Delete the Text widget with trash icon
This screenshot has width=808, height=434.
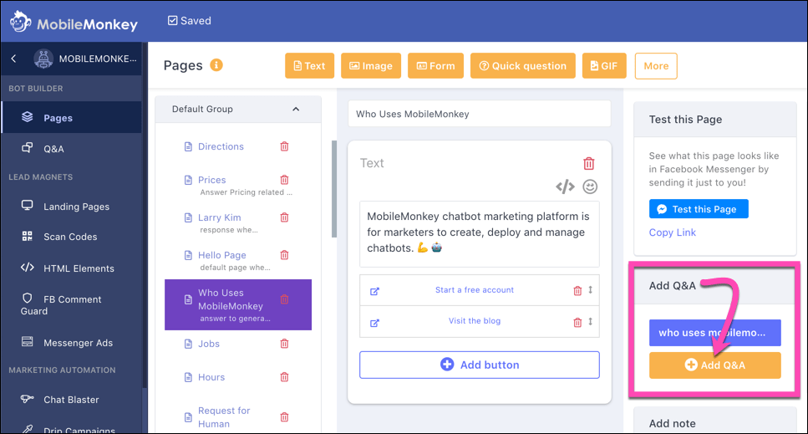coord(589,163)
